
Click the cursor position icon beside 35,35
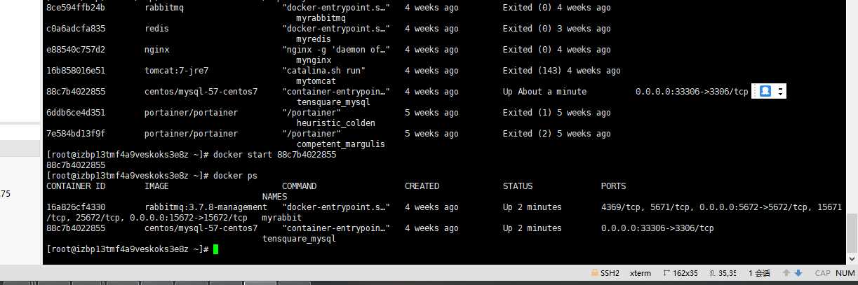pos(713,273)
